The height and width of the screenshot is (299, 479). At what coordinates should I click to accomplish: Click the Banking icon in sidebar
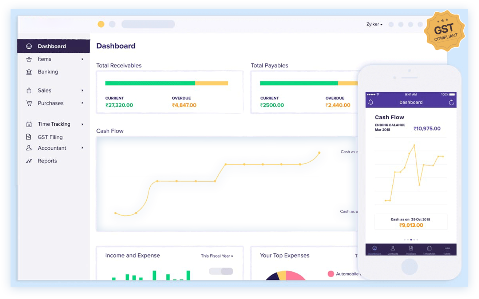coord(29,72)
